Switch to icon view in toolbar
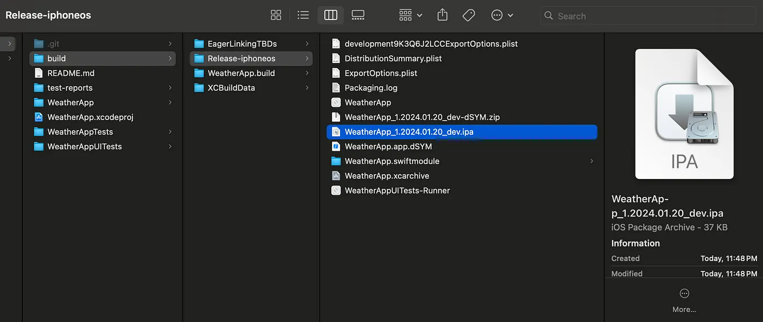The image size is (763, 322). point(276,15)
